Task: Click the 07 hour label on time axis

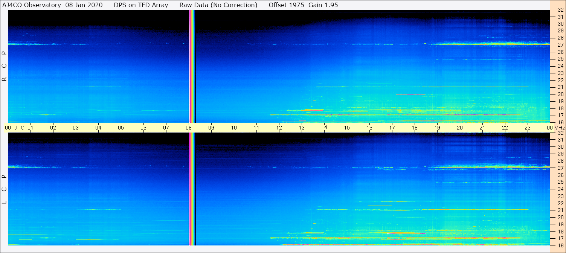Action: 166,128
